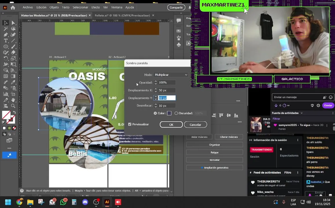Open the Archivo menu
The image size is (335, 208).
[x=28, y=7]
